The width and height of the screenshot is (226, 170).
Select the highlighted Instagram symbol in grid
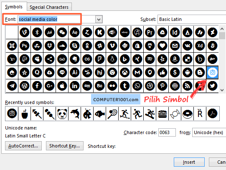(213, 72)
